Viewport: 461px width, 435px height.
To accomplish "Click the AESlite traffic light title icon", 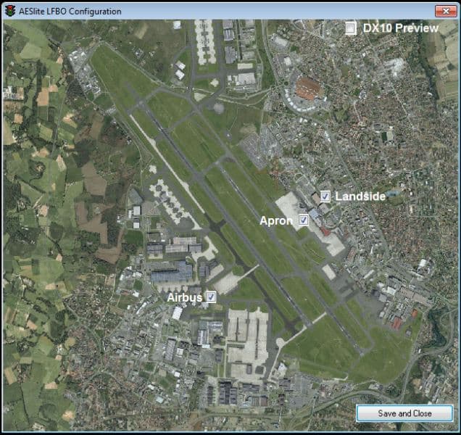I will (x=10, y=11).
